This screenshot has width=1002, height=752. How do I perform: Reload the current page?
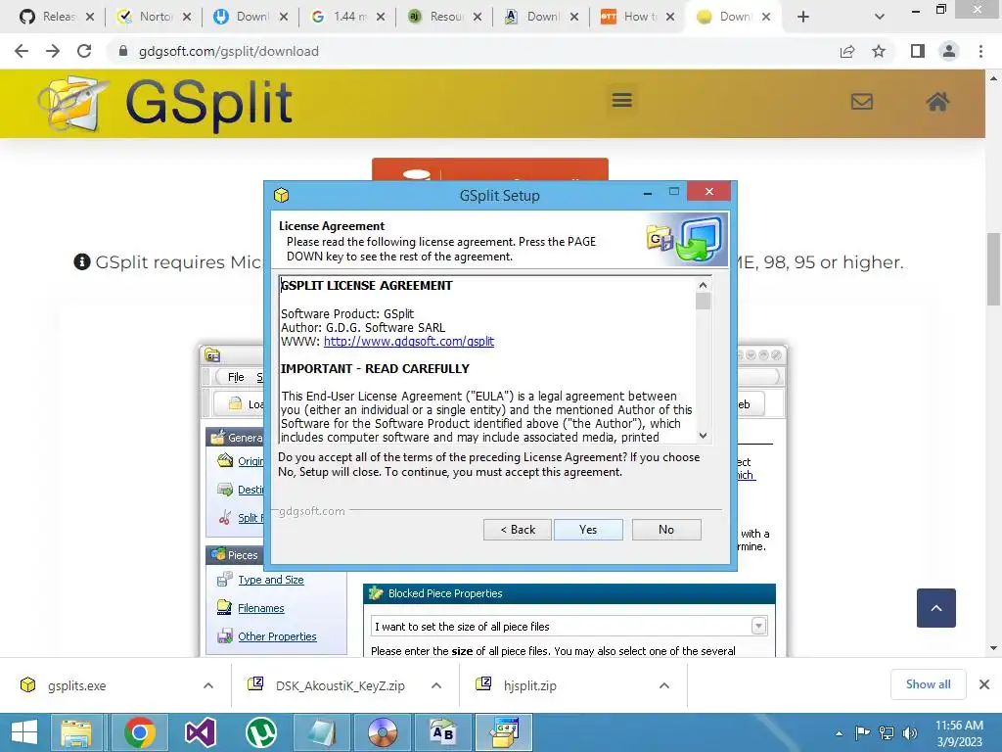[84, 51]
